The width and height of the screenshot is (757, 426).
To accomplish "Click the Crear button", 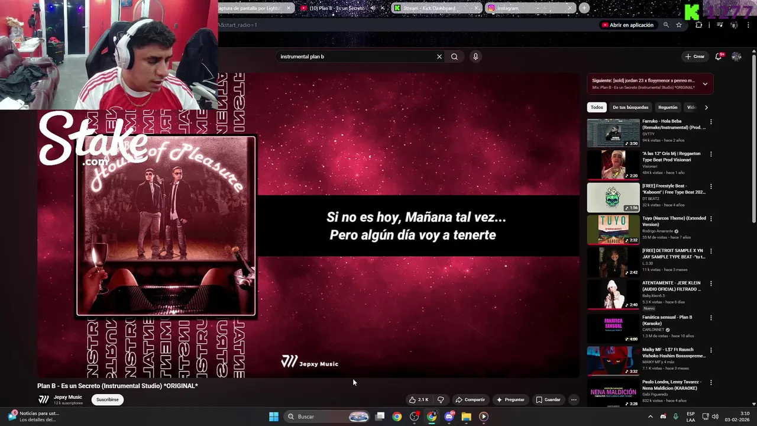I will click(695, 57).
